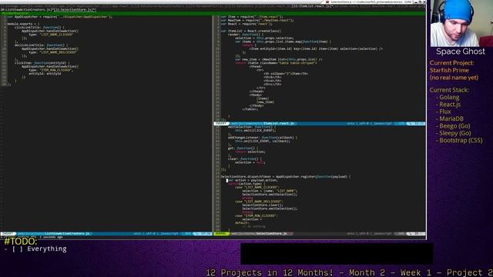Click the ListViewActionCreators.js status line filename
The height and width of the screenshot is (277, 493).
[67, 234]
